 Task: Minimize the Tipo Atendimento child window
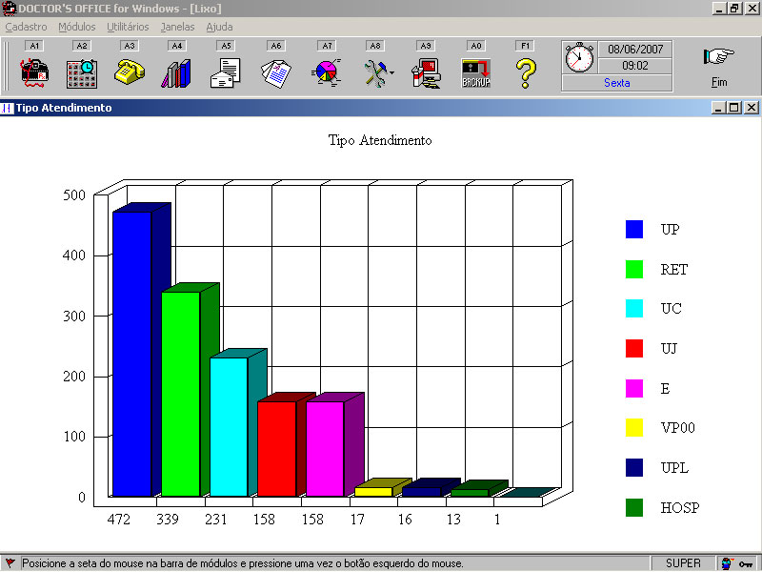[719, 108]
